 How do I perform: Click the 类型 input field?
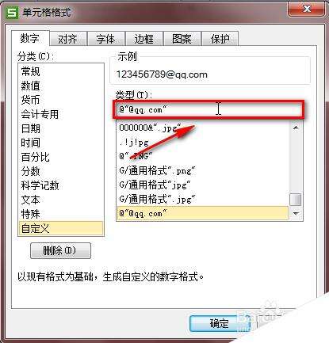[208, 109]
